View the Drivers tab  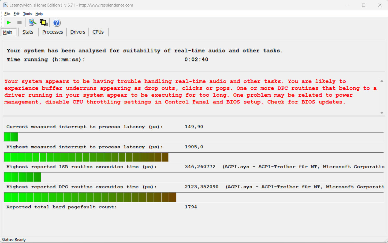pos(78,32)
